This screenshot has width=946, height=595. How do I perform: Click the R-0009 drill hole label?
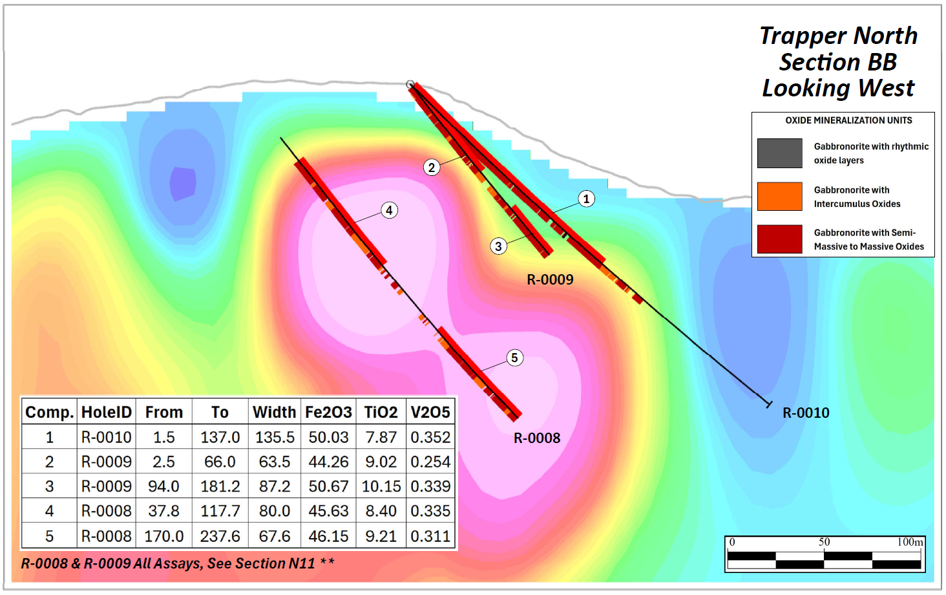coord(550,280)
